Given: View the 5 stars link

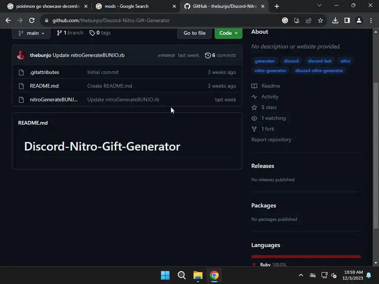Looking at the screenshot, I should tap(264, 108).
